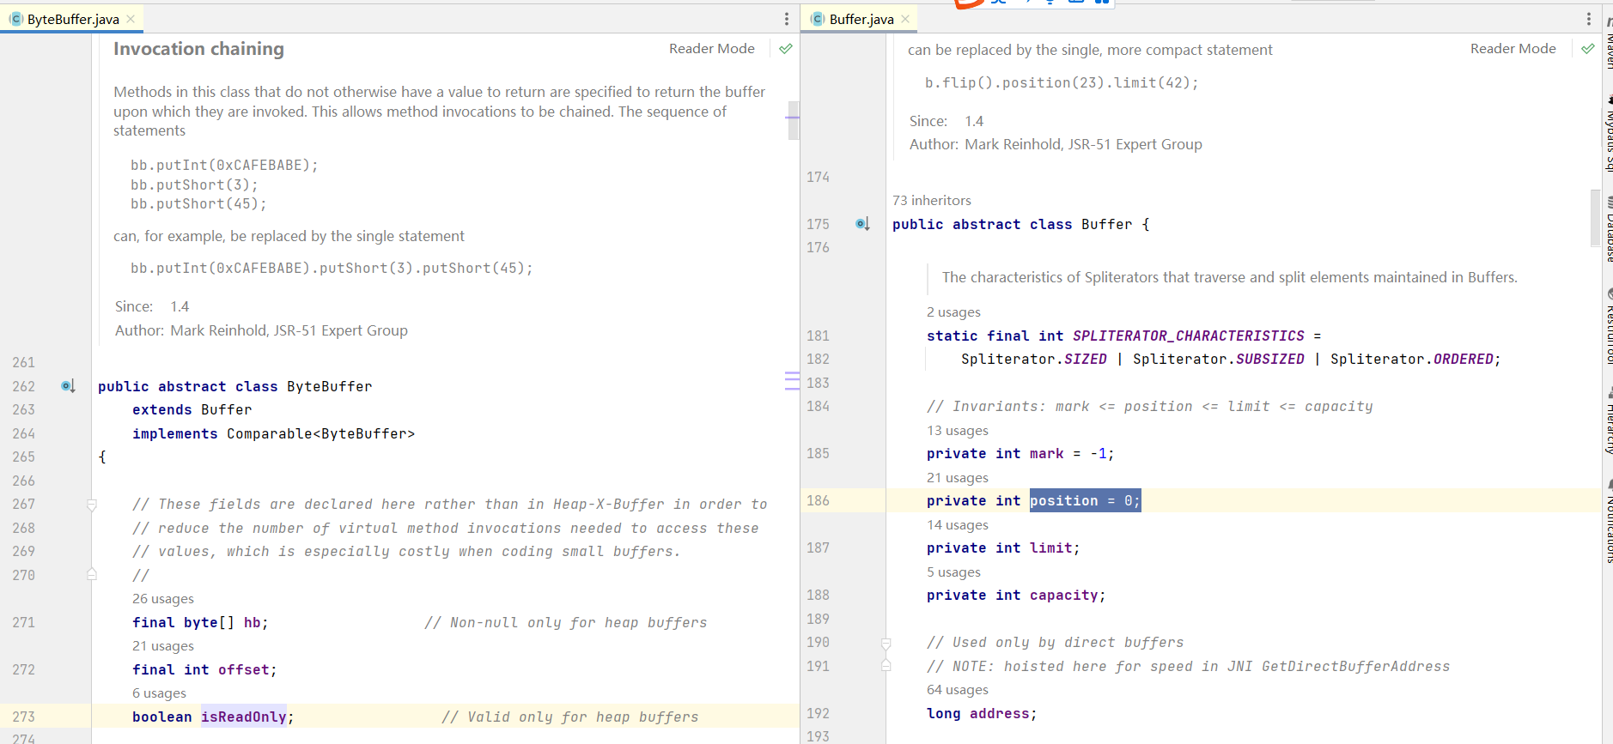This screenshot has width=1613, height=744.
Task: Click the fold end marker at line 191
Action: pyautogui.click(x=886, y=666)
